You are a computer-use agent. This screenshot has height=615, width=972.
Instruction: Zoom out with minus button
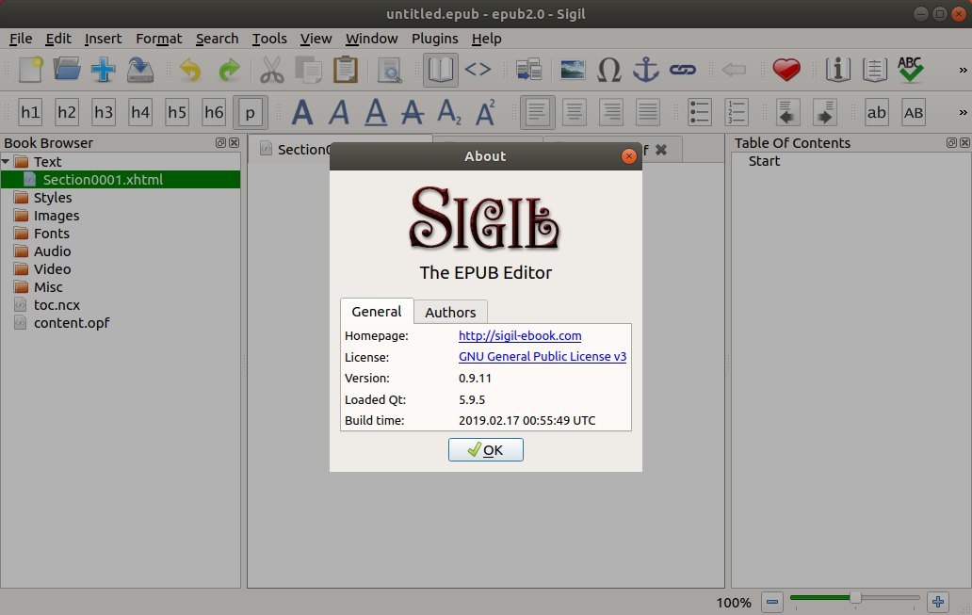click(x=772, y=602)
